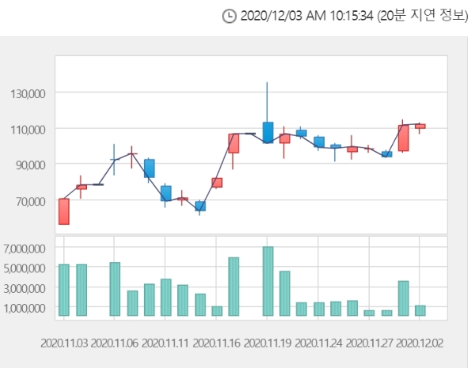Select the leftmost red candlestick on the chart
The height and width of the screenshot is (368, 475).
(63, 211)
